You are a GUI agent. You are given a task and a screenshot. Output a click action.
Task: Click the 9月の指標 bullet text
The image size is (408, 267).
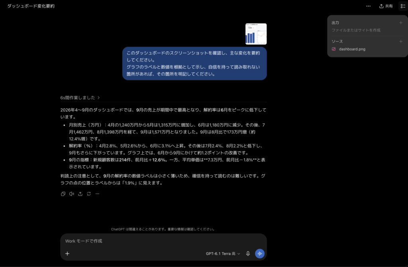(167, 163)
